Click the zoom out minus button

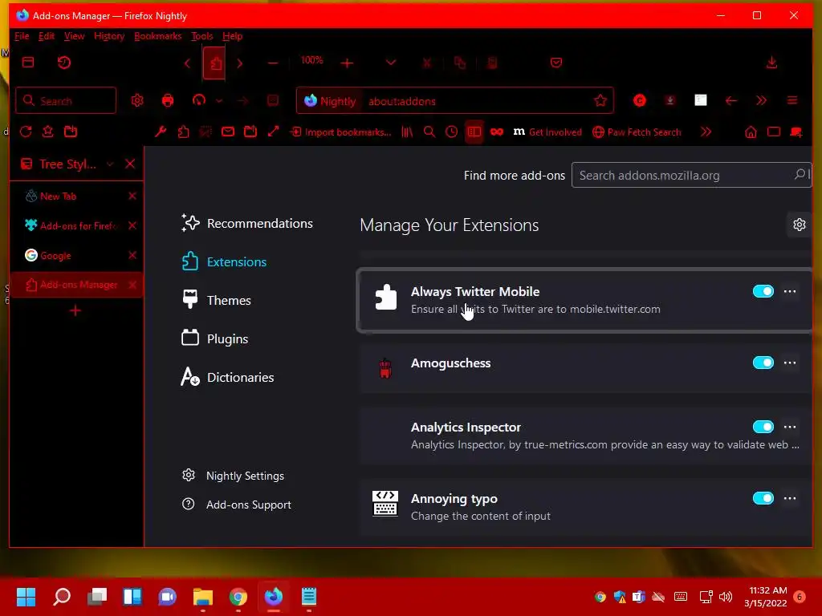[x=273, y=63]
